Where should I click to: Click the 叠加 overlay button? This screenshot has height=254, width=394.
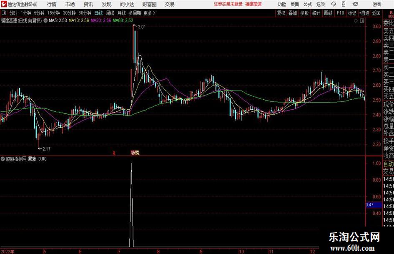[x=293, y=13]
